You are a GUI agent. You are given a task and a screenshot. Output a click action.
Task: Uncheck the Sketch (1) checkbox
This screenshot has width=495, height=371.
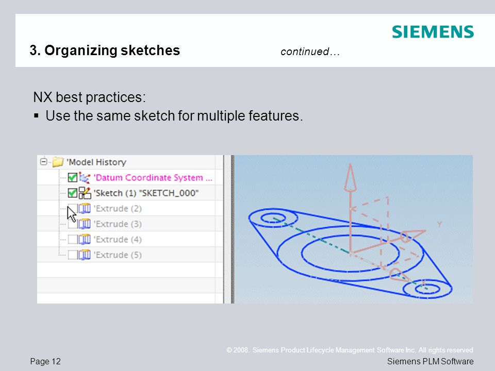[73, 193]
